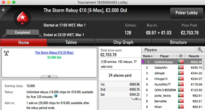Collapse the tournament banner panel
Screen dimensions: 205x110
[x=49, y=76]
